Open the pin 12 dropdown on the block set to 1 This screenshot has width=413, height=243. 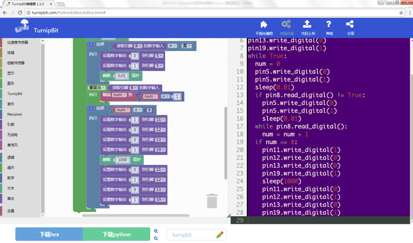(x=160, y=180)
